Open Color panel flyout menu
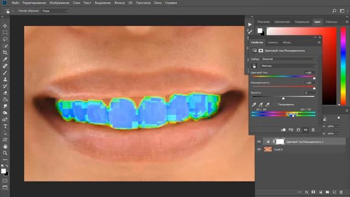This screenshot has height=197, width=350. click(x=347, y=22)
